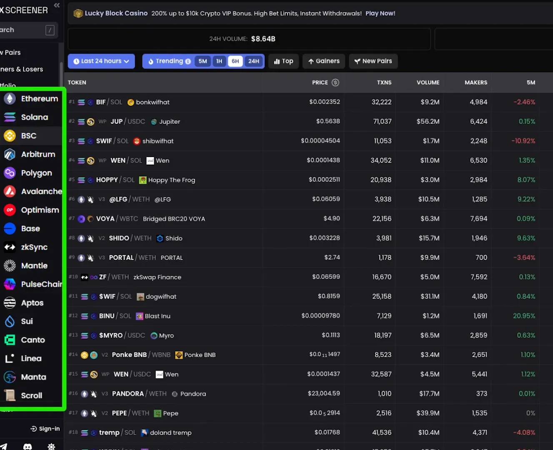Select the Ethereum chain icon
Image resolution: width=553 pixels, height=450 pixels.
coord(10,98)
